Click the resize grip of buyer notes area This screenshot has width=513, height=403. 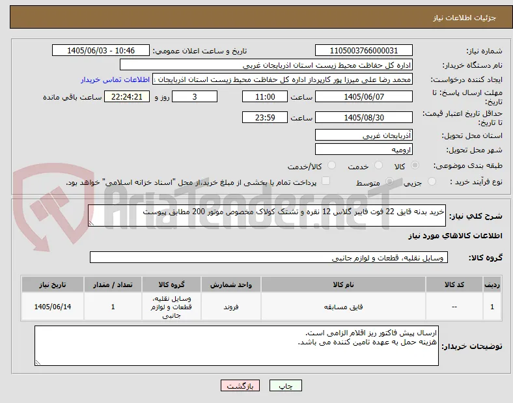(x=38, y=363)
